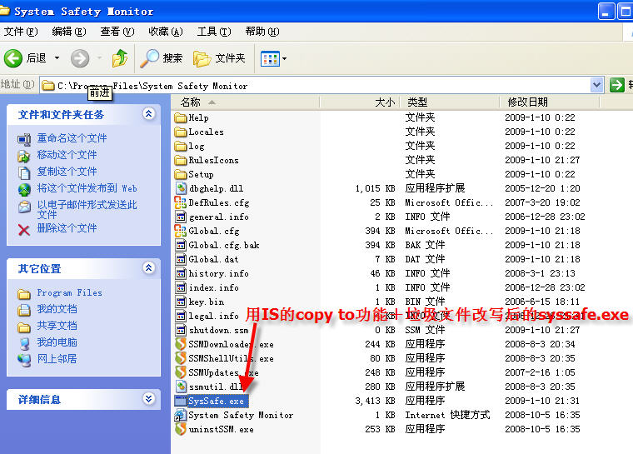Click the greyed Forward arrow button

(79, 58)
